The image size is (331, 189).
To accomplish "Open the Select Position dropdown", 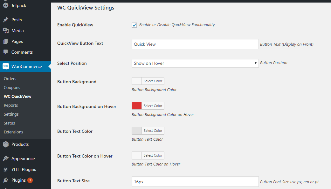I will [195, 63].
